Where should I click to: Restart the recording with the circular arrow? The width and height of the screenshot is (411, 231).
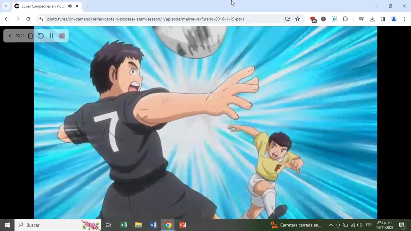pos(41,36)
